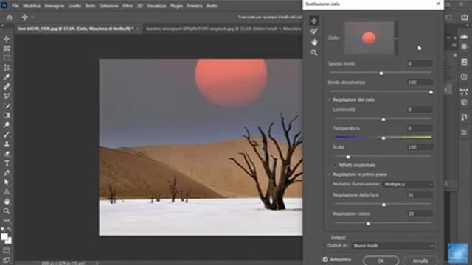Screen dimensions: 472x265
Task: Select the Rectangular Marquee tool
Action: pyautogui.click(x=7, y=57)
